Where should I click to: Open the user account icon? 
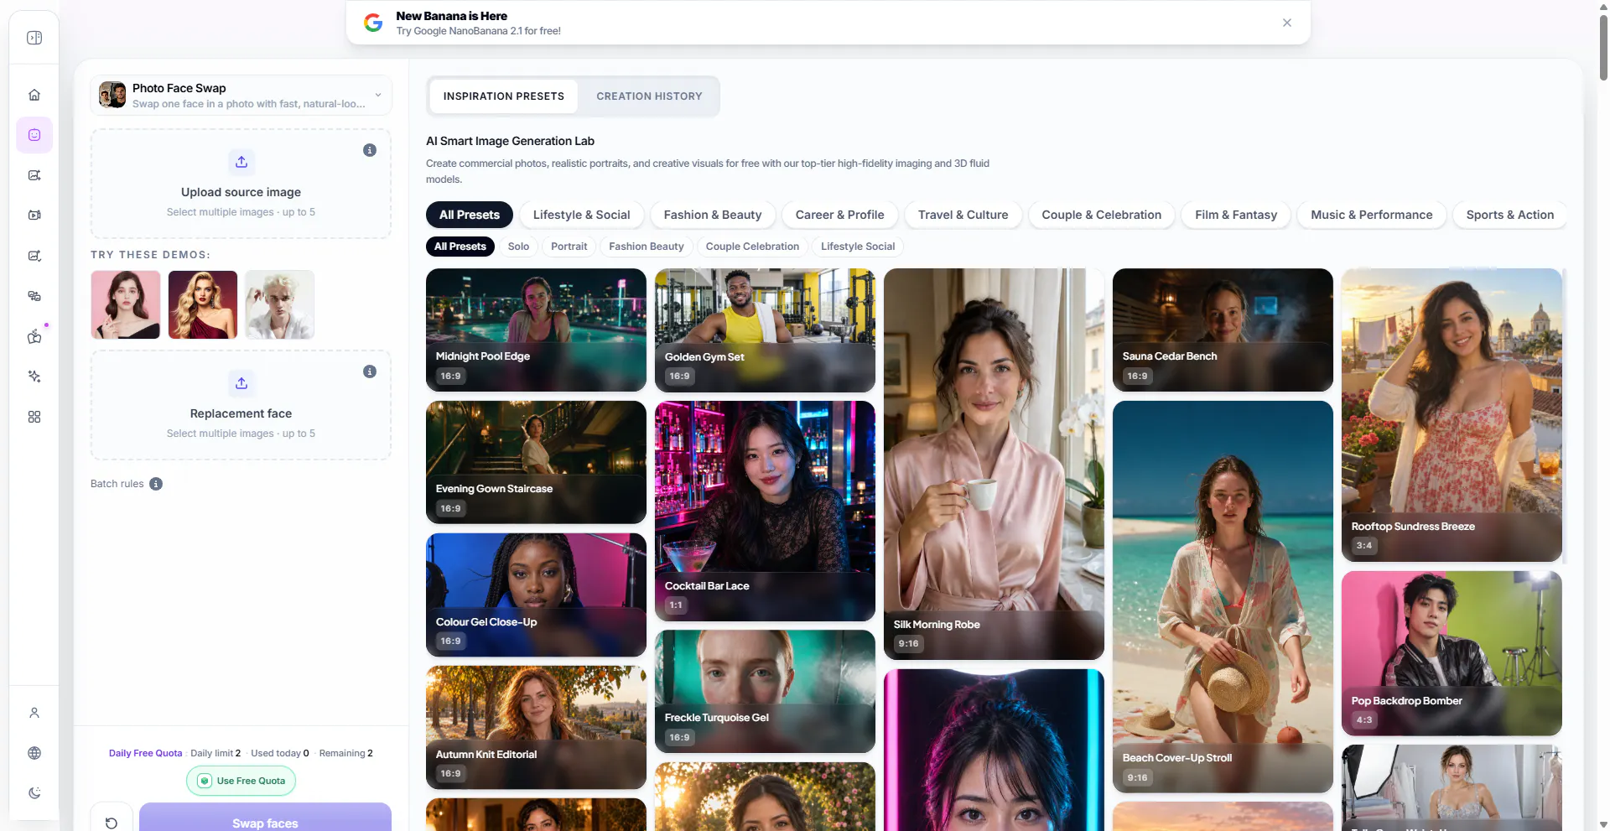(x=34, y=713)
